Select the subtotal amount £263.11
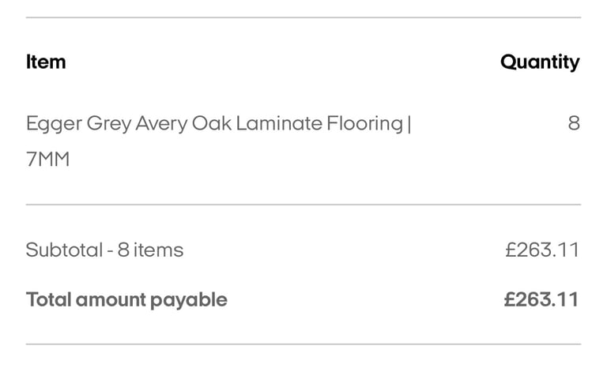Viewport: 607px width, 372px height. pyautogui.click(x=542, y=250)
